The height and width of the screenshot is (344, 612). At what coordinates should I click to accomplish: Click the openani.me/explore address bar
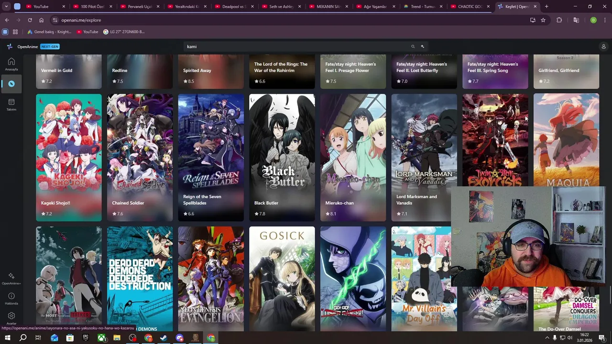coord(287,20)
